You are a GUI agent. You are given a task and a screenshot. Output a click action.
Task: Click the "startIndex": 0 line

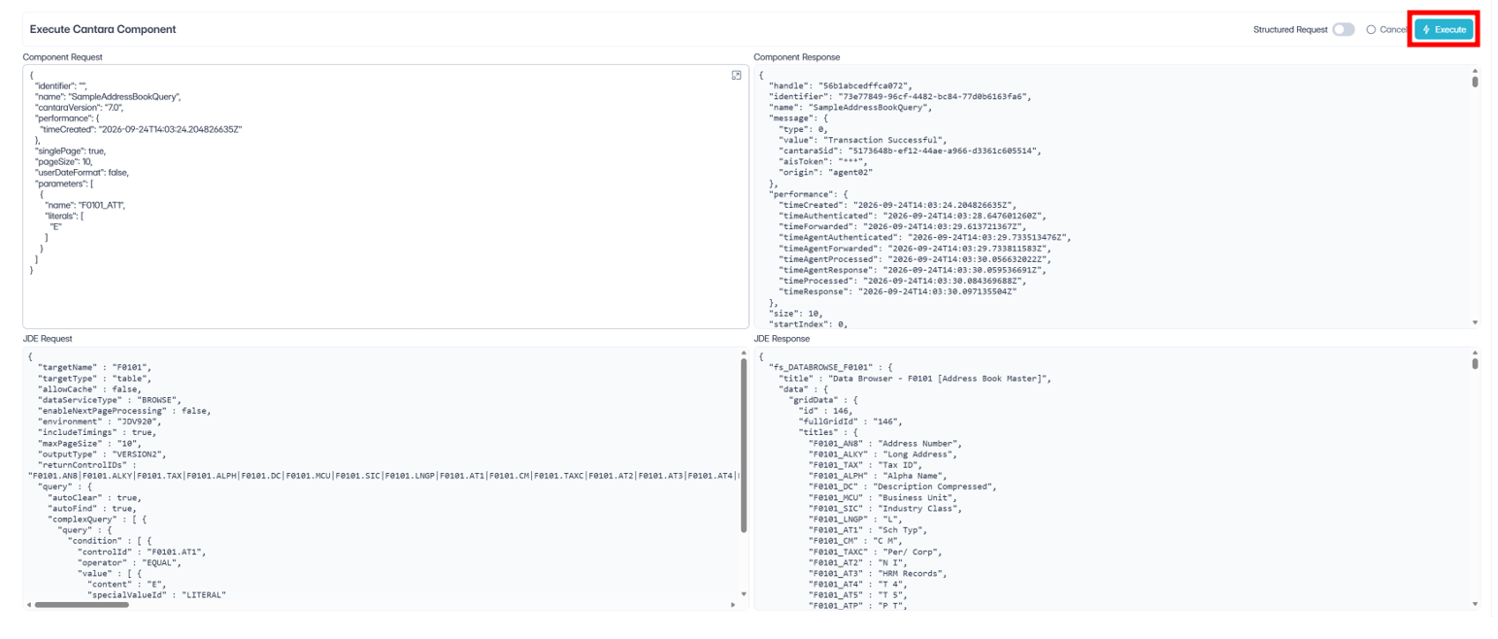click(x=808, y=322)
